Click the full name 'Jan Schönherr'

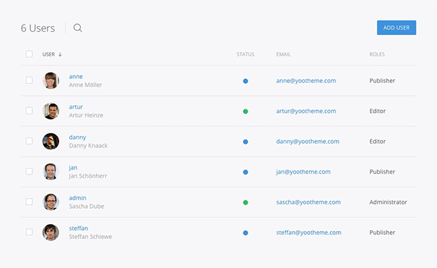coord(88,176)
